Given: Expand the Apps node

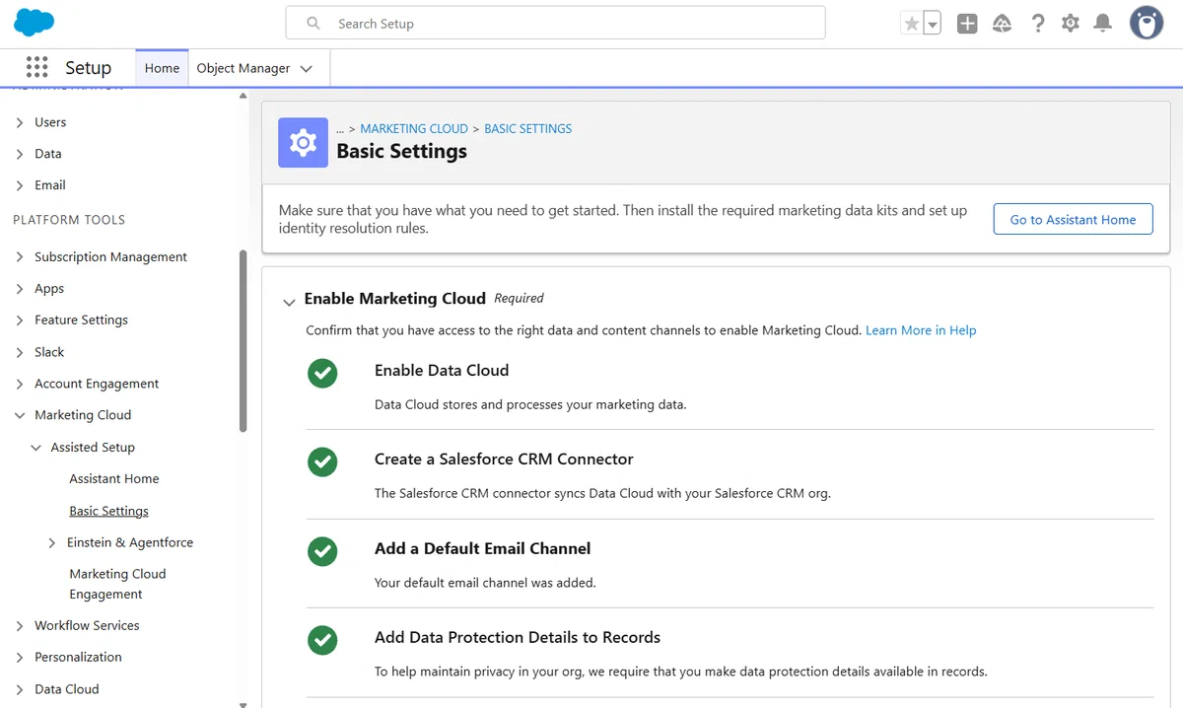Looking at the screenshot, I should [x=20, y=289].
